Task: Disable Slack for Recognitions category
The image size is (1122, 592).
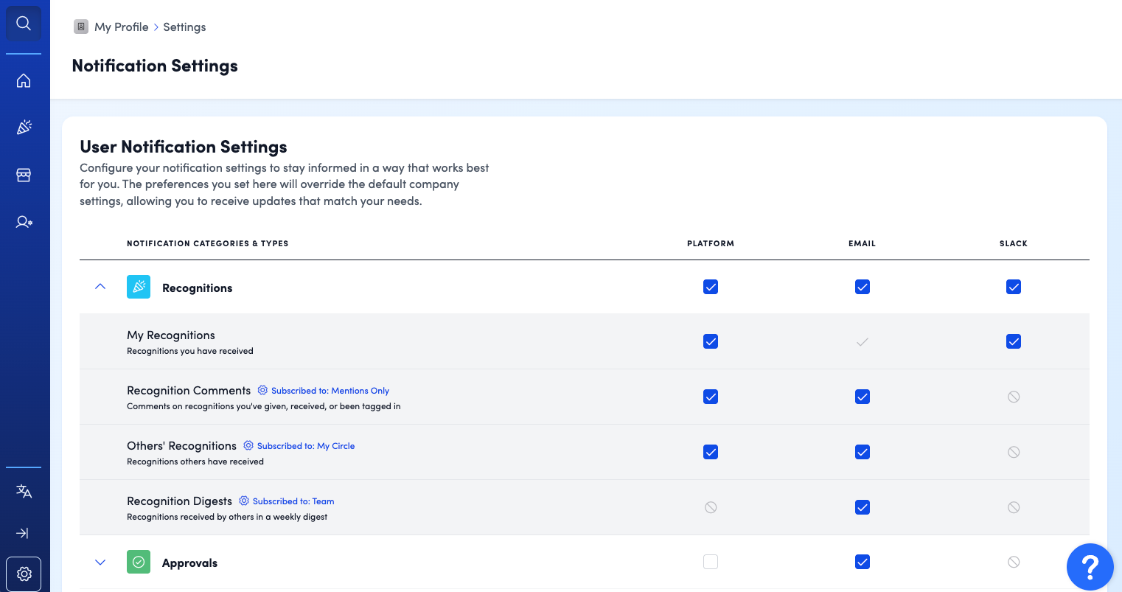Action: 1013,287
